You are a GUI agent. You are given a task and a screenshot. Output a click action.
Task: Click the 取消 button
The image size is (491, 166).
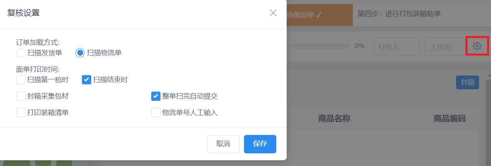[223, 144]
